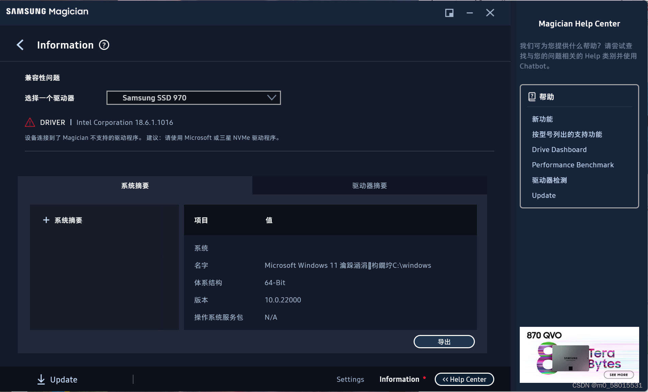This screenshot has height=392, width=648.
Task: Go back using the left arrow
Action: pyautogui.click(x=20, y=45)
